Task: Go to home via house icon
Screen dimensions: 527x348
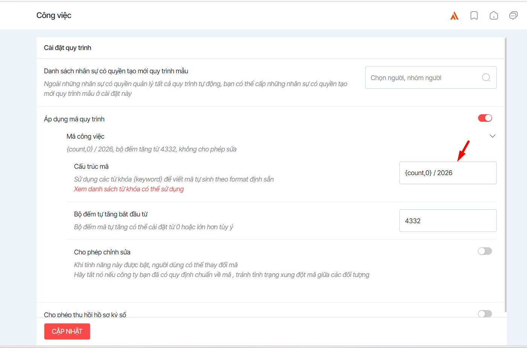Action: coord(493,15)
